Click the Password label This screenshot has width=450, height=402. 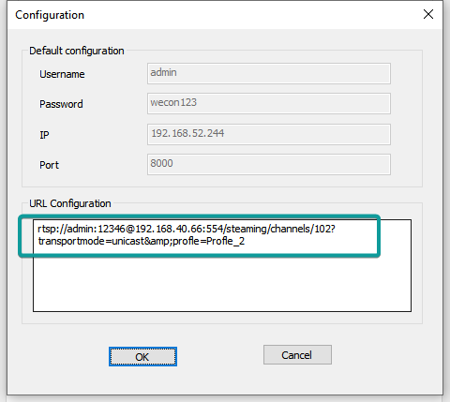point(61,104)
